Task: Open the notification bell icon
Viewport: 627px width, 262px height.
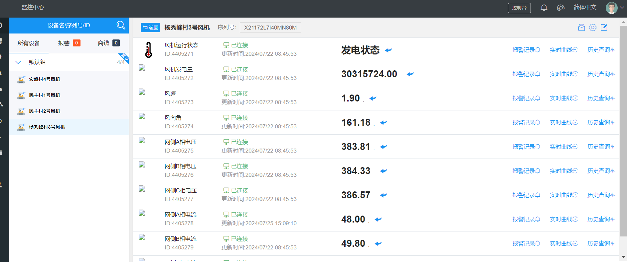Action: pos(544,8)
